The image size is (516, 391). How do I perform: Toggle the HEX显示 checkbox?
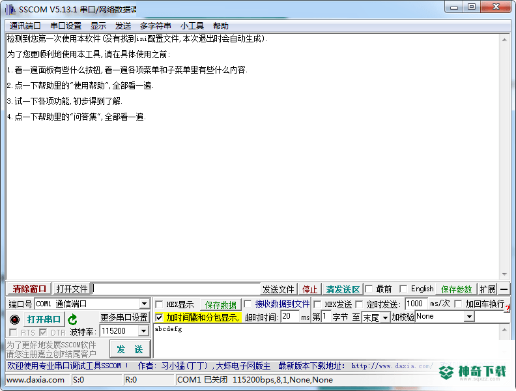coord(159,304)
